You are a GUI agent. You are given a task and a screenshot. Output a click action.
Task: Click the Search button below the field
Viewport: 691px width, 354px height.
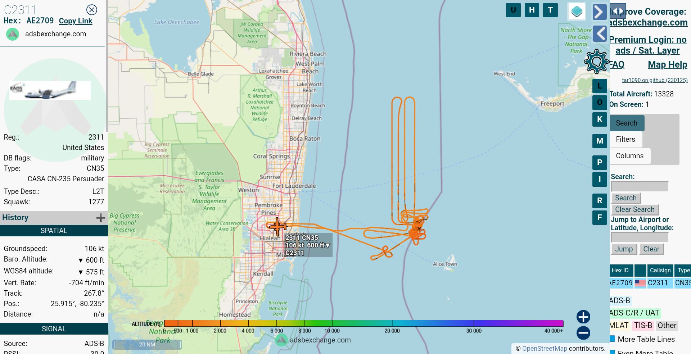coord(626,198)
